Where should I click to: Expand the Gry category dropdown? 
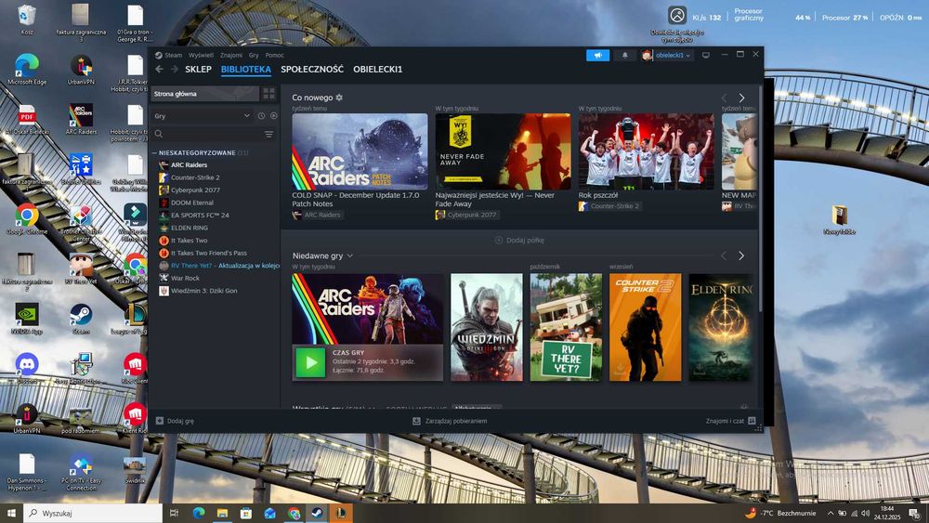pos(202,116)
